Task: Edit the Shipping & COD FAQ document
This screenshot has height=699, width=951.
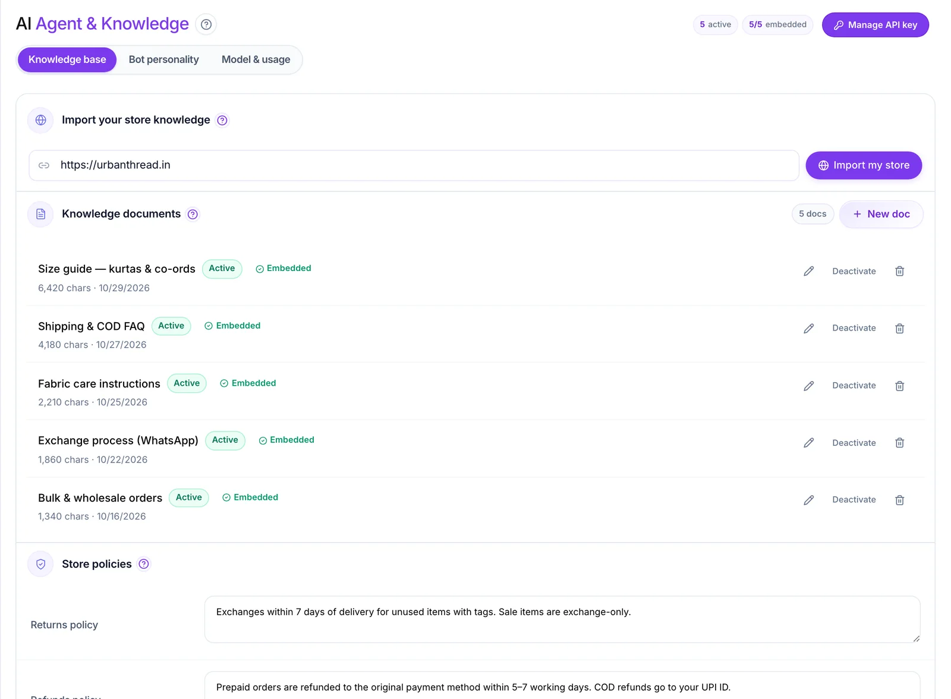Action: [809, 329]
